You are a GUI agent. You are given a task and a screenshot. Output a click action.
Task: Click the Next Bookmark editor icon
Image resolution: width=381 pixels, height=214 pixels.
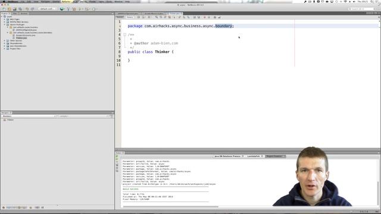(x=184, y=17)
